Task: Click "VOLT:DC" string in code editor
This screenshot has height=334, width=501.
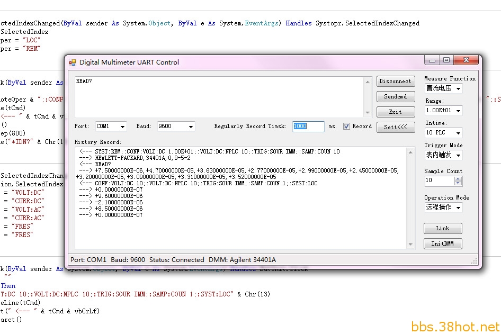Action: (28, 193)
